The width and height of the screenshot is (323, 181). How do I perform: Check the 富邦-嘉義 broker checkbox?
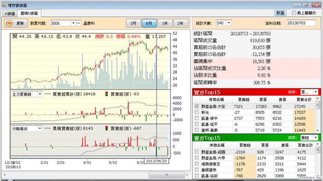[x=197, y=130]
